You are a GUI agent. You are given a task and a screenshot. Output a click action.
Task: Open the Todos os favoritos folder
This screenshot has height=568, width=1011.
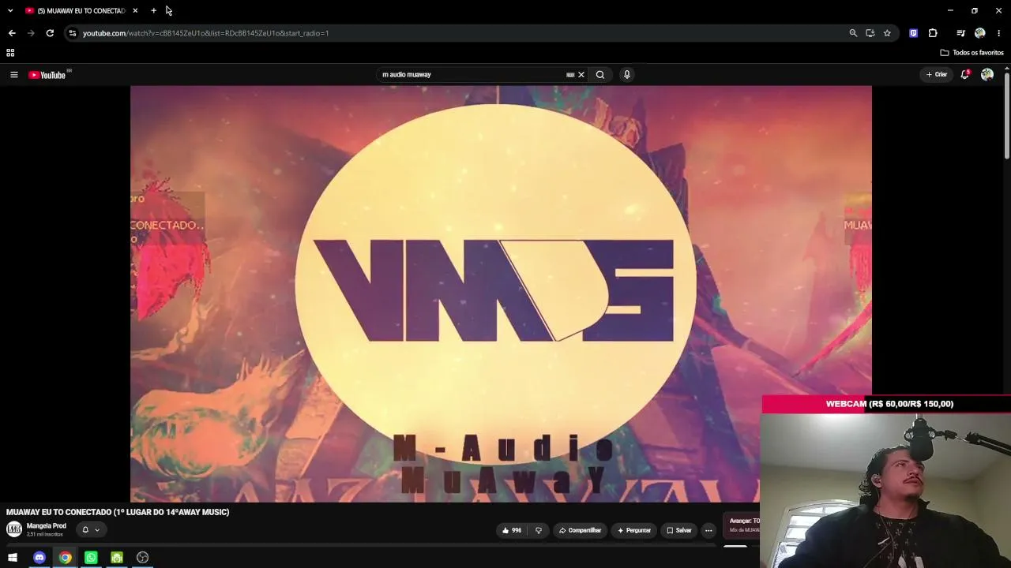point(972,53)
